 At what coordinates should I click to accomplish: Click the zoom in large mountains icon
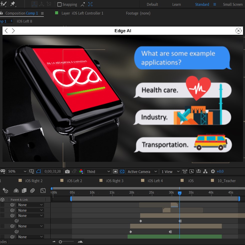80,242
